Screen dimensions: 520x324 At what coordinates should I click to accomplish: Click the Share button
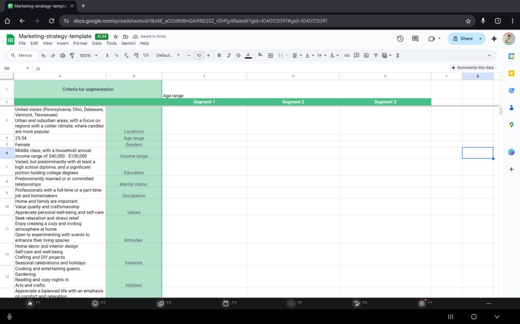462,39
